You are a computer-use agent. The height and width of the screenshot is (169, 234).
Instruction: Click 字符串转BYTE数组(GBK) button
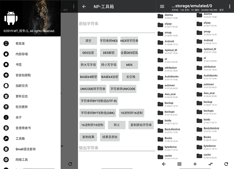(x=98, y=113)
